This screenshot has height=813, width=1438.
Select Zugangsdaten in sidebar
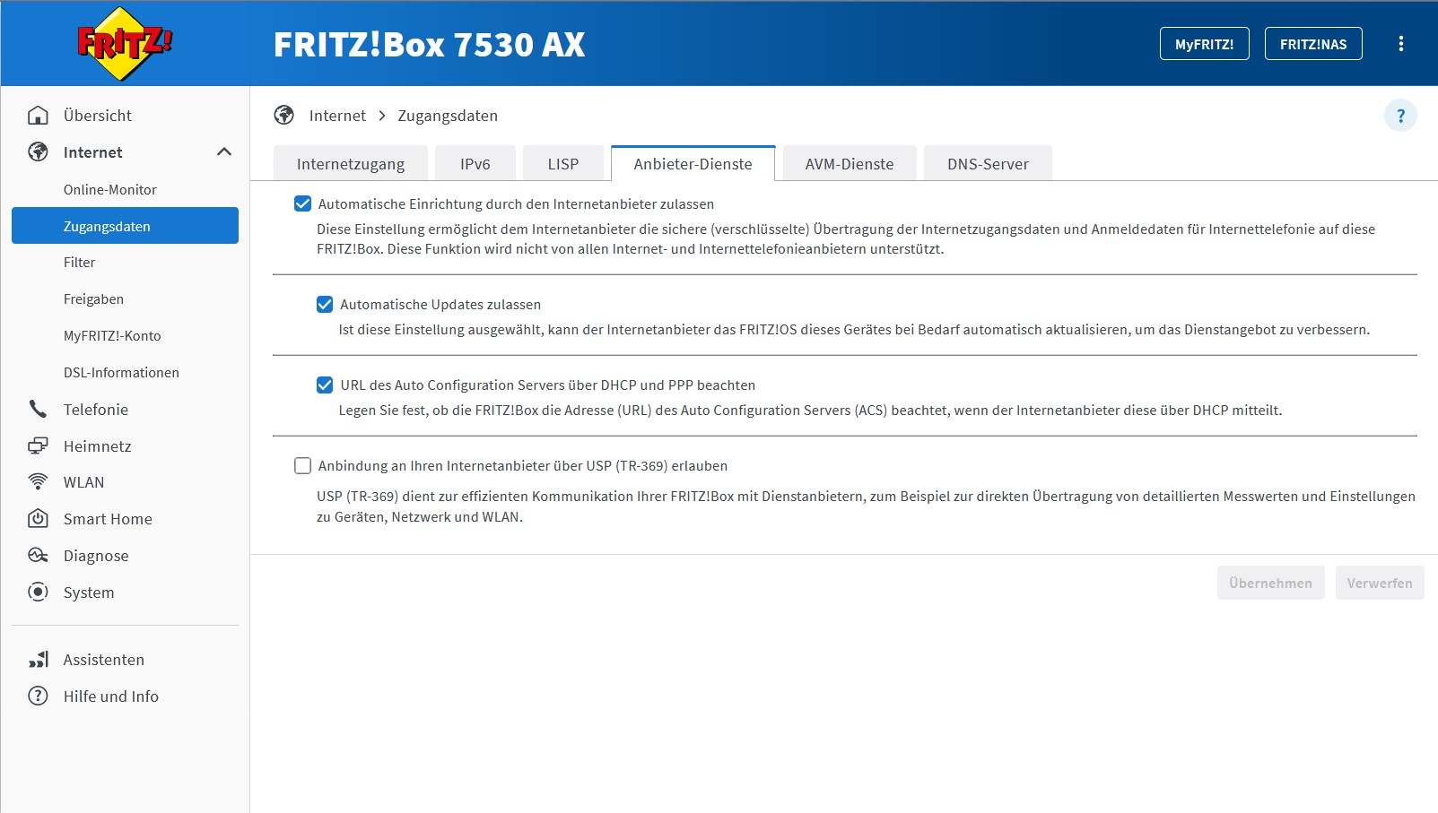125,226
